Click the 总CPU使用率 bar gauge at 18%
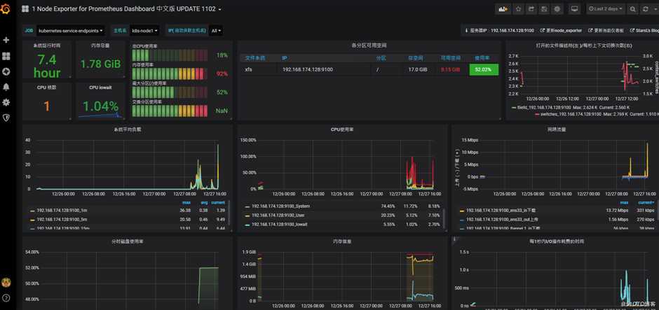The height and width of the screenshot is (310, 659). [170, 55]
